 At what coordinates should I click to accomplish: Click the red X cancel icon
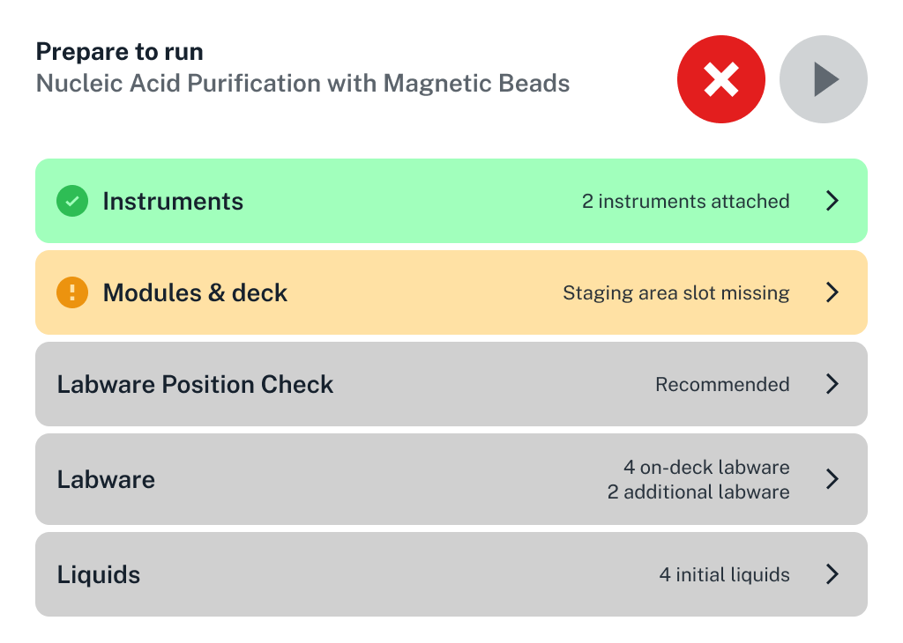pos(721,79)
